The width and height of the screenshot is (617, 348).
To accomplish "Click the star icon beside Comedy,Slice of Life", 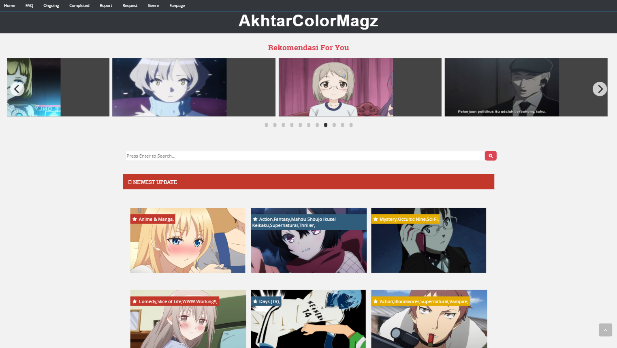I will click(135, 301).
